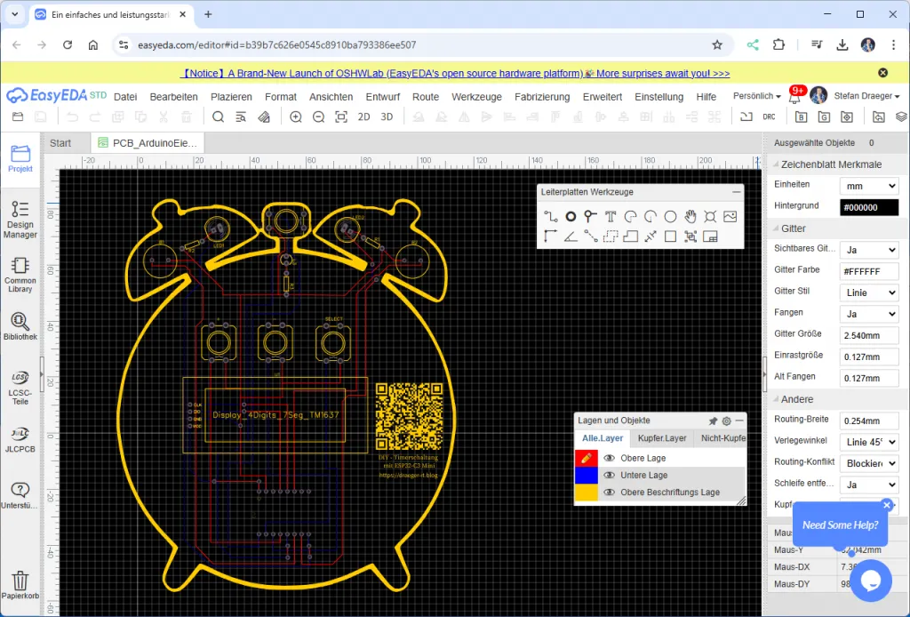Hide the Obere Lage layer
Screen dimensions: 910x617
pyautogui.click(x=610, y=458)
